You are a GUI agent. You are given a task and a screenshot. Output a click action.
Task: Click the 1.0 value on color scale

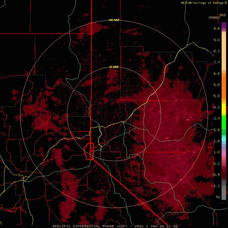pyautogui.click(x=217, y=152)
